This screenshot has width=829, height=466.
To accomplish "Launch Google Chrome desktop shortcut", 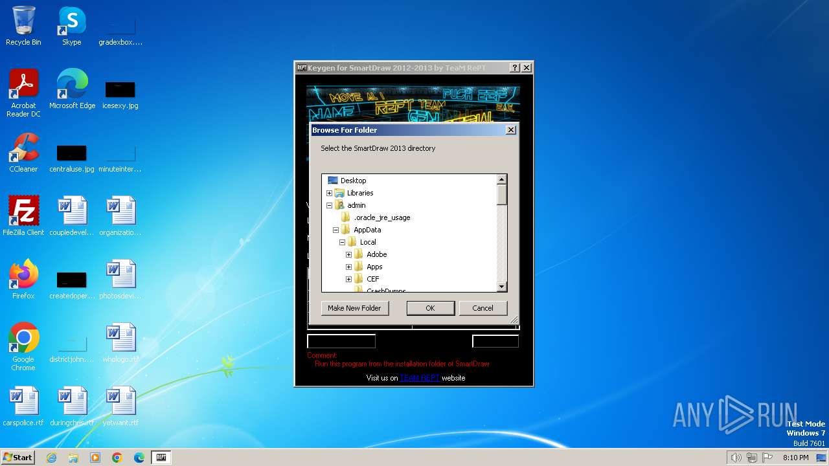I will 23,347.
